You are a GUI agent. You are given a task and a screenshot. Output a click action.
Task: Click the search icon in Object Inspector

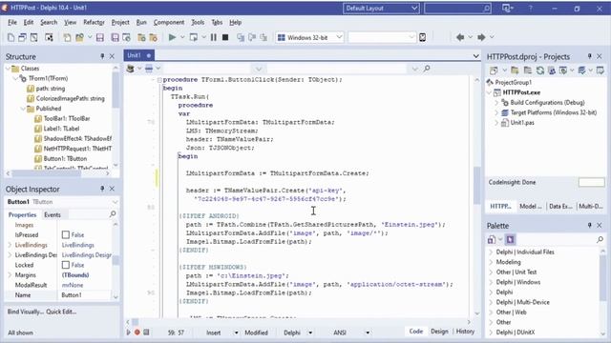(x=113, y=213)
